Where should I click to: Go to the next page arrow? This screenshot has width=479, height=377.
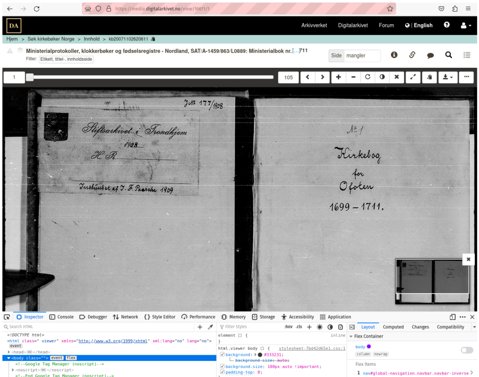pyautogui.click(x=323, y=77)
